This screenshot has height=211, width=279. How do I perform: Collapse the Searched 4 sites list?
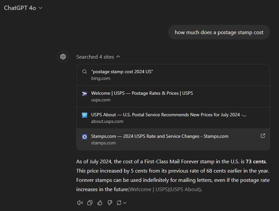(x=98, y=57)
